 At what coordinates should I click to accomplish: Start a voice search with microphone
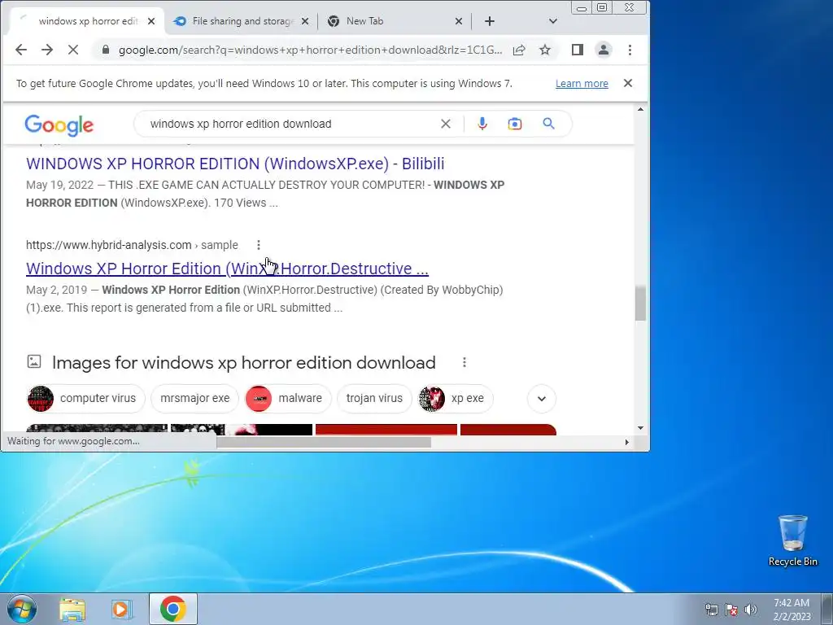[482, 124]
